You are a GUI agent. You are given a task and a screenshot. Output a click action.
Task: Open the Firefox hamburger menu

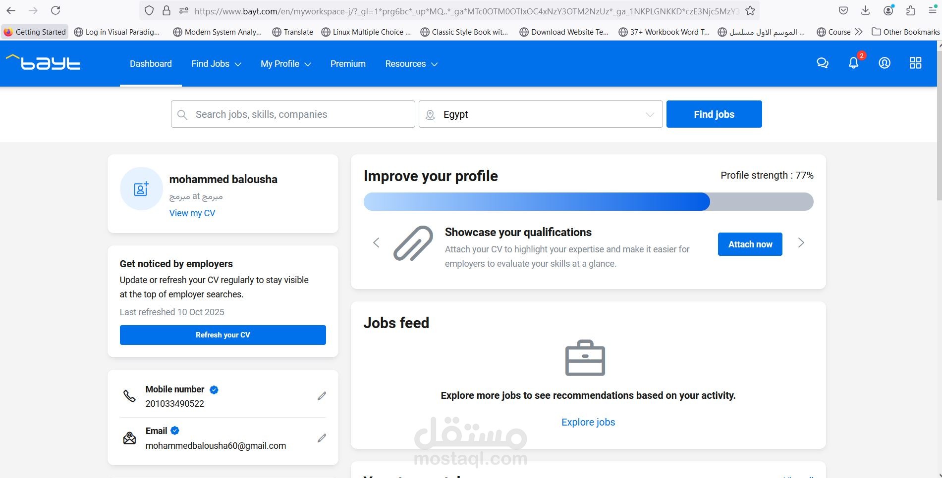(932, 10)
